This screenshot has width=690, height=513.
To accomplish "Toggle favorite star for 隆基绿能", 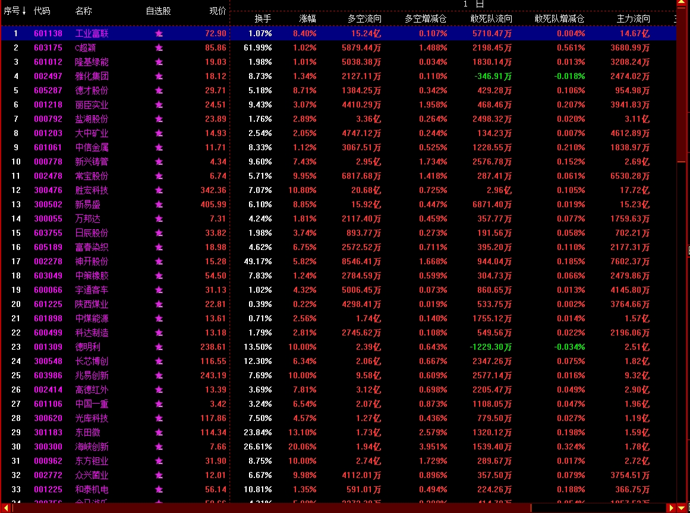I will click(159, 62).
